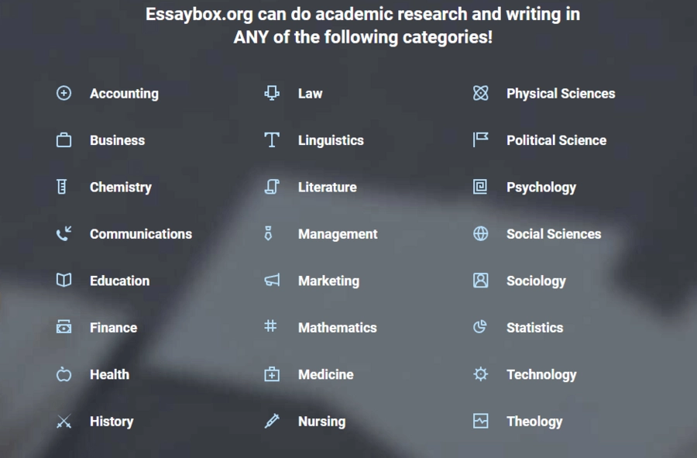Click the globe icon beside Social Sciences

pos(480,233)
